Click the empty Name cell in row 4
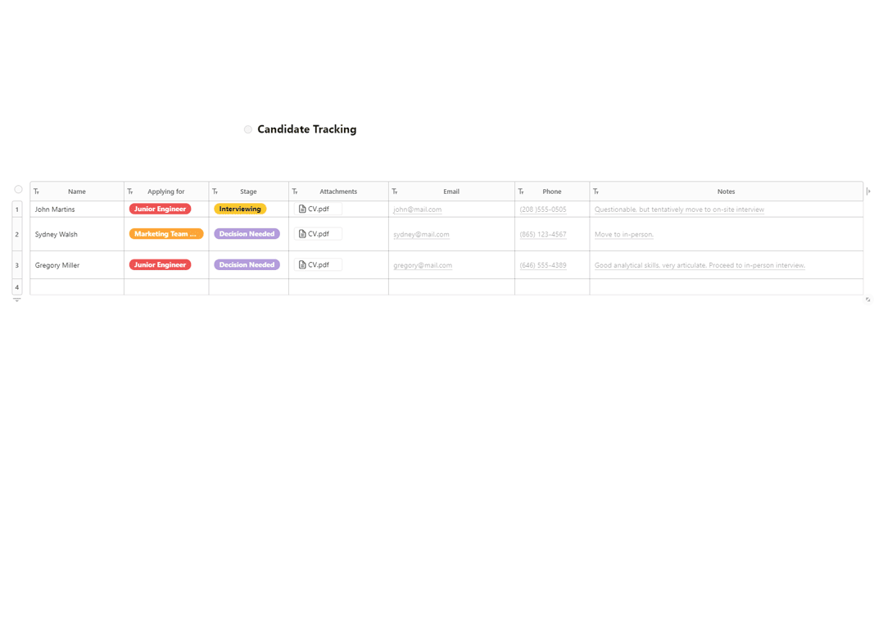Image resolution: width=883 pixels, height=622 pixels. [77, 287]
